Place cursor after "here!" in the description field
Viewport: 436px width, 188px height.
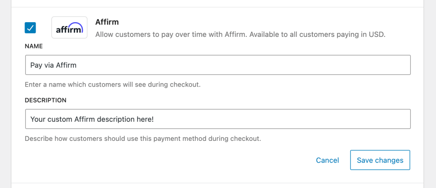[154, 119]
